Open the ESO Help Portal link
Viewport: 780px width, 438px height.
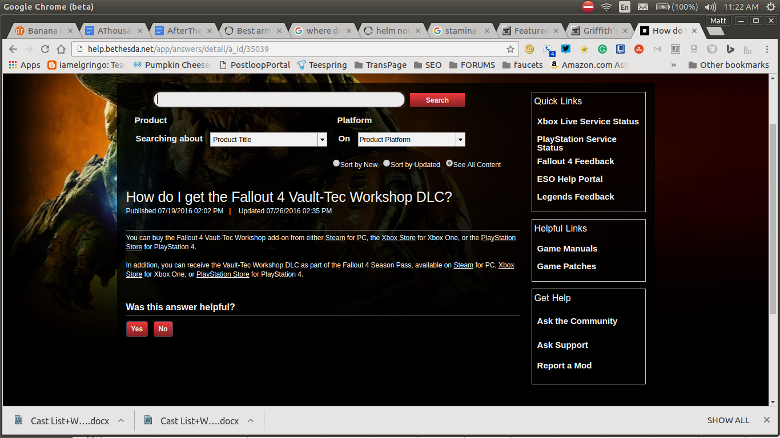(x=570, y=179)
